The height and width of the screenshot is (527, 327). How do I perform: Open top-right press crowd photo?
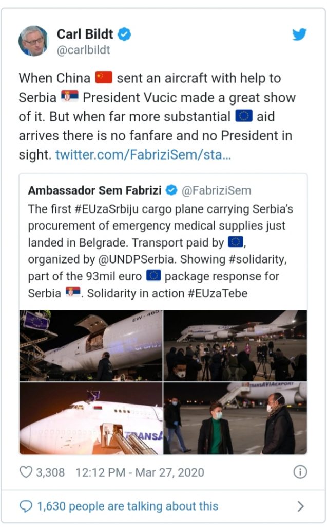pyautogui.click(x=235, y=345)
